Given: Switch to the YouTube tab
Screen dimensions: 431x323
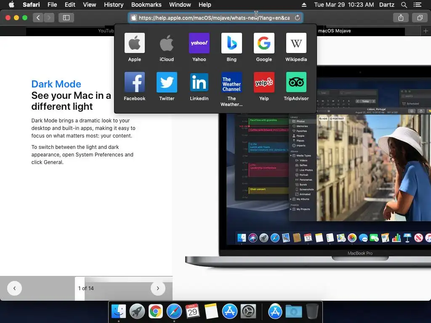Looking at the screenshot, I should tap(106, 31).
